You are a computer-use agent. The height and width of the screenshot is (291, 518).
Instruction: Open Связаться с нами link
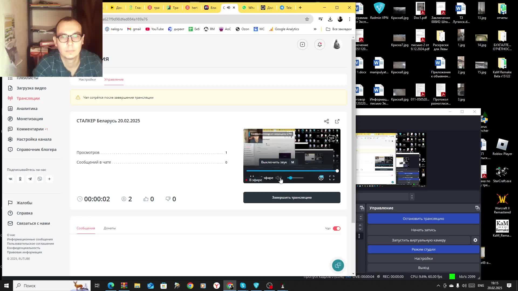tap(33, 223)
